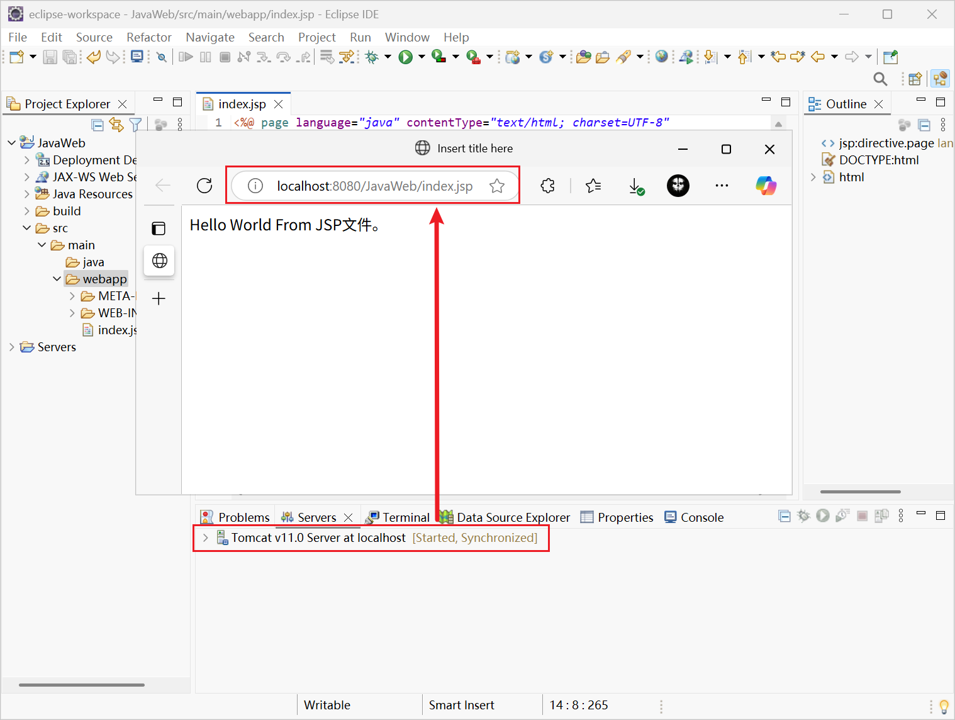The width and height of the screenshot is (955, 720).
Task: Open the File menu
Action: click(x=18, y=37)
